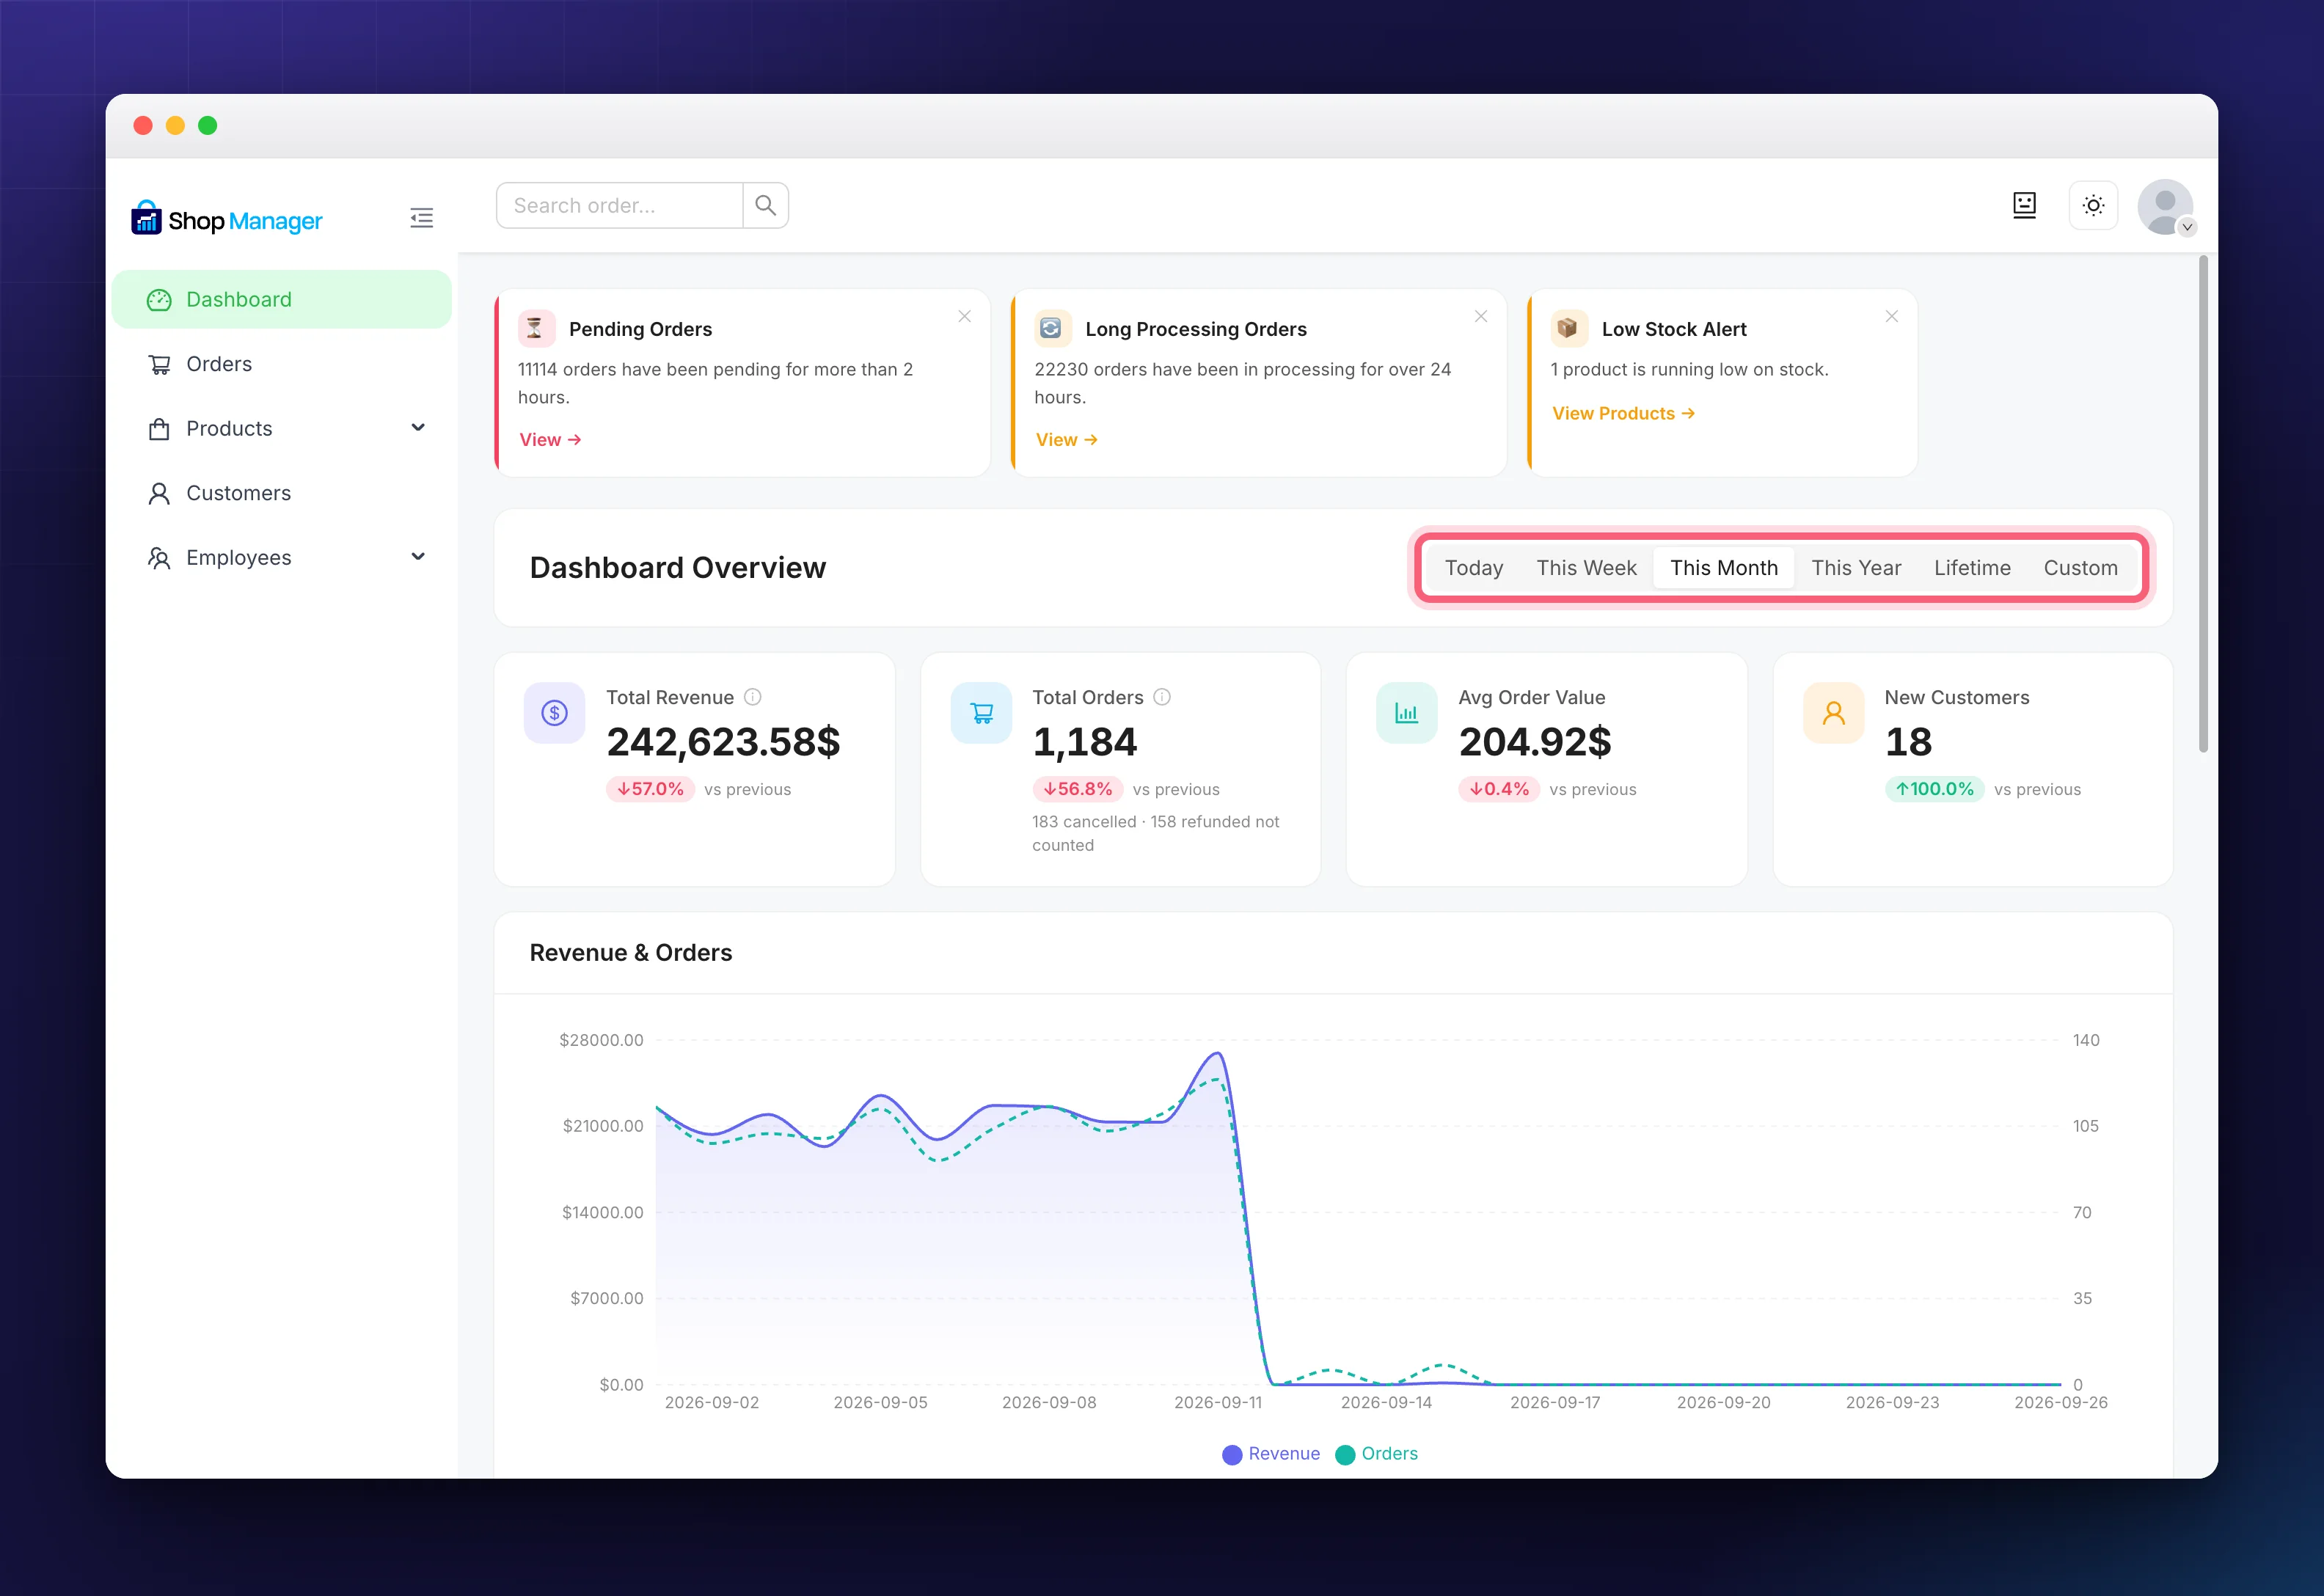Click the Total Revenue info icon

click(753, 697)
